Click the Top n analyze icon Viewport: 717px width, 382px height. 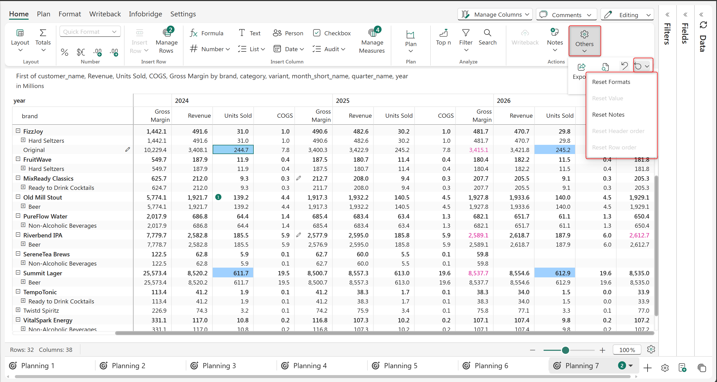coord(443,33)
